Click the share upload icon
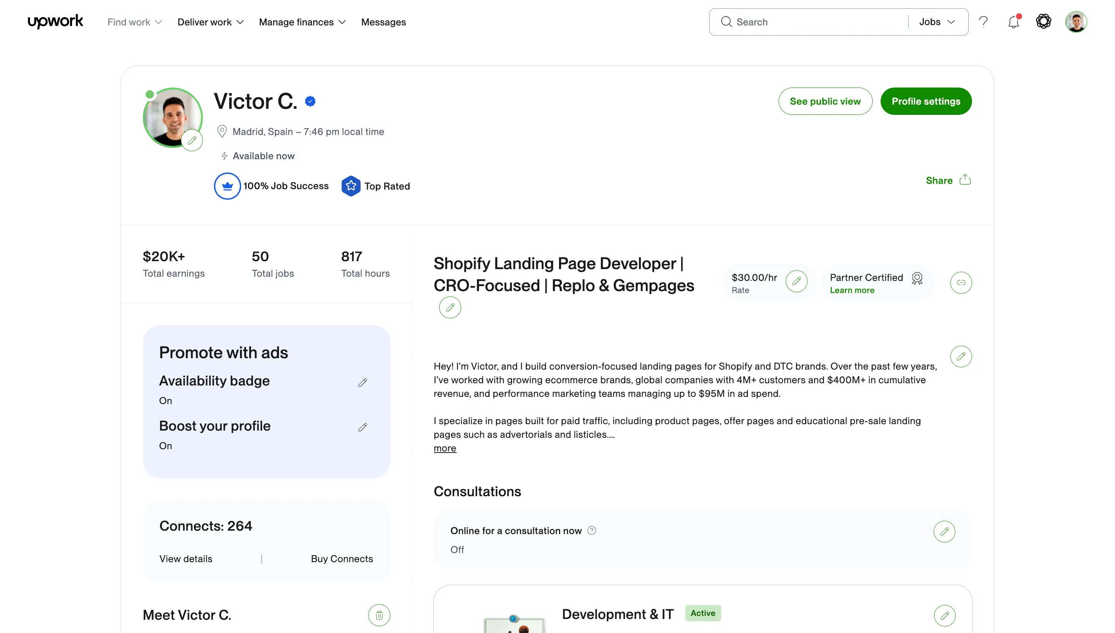Viewport: 1115px width, 633px height. point(966,180)
